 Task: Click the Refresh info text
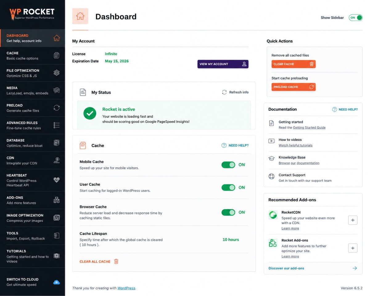pos(239,92)
